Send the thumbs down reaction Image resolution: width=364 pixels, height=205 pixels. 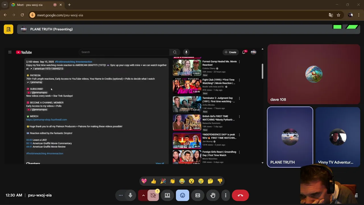220,181
